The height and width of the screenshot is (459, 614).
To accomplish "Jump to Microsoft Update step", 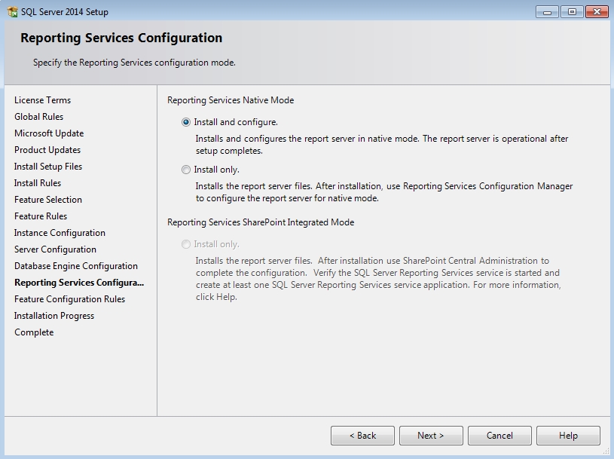I will tap(49, 133).
